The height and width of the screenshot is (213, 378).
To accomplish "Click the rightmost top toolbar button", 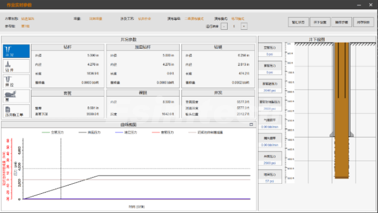I will (x=363, y=22).
